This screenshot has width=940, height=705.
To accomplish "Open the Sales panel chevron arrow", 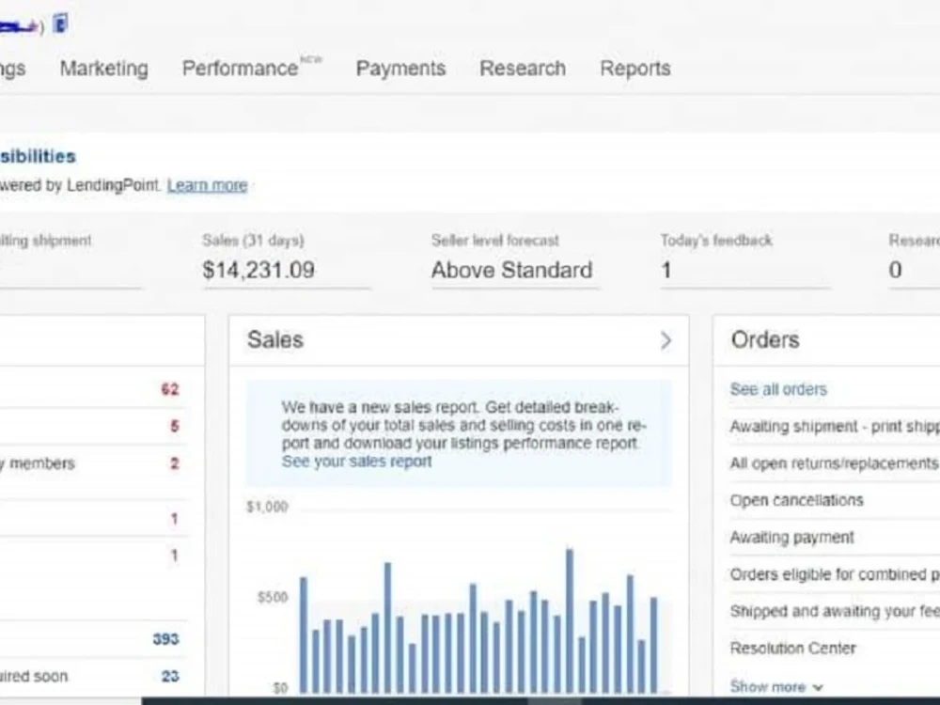I will (x=666, y=340).
